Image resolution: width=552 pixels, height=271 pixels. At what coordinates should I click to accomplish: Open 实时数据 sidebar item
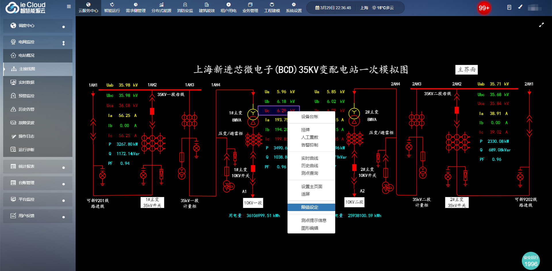[x=38, y=82]
